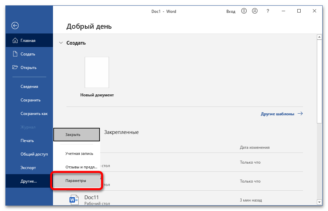
Task: Expand the Другие... menu item
Action: coord(29,181)
